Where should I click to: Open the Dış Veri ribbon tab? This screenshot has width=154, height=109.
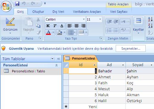[x=58, y=12]
